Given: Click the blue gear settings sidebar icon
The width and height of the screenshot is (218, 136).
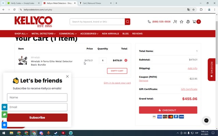Looking at the screenshot, I should (4, 125).
